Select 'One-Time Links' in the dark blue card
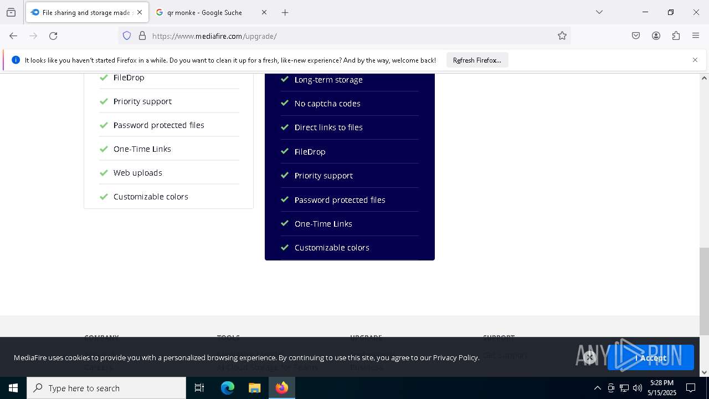Image resolution: width=709 pixels, height=399 pixels. [x=323, y=224]
